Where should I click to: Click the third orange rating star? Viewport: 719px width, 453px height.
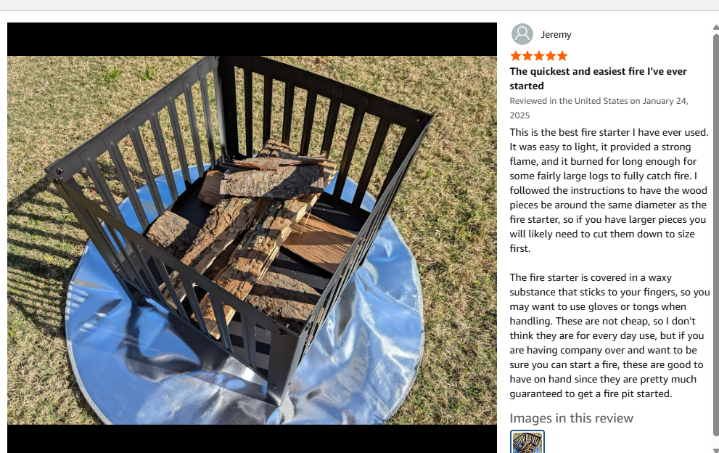coord(539,56)
